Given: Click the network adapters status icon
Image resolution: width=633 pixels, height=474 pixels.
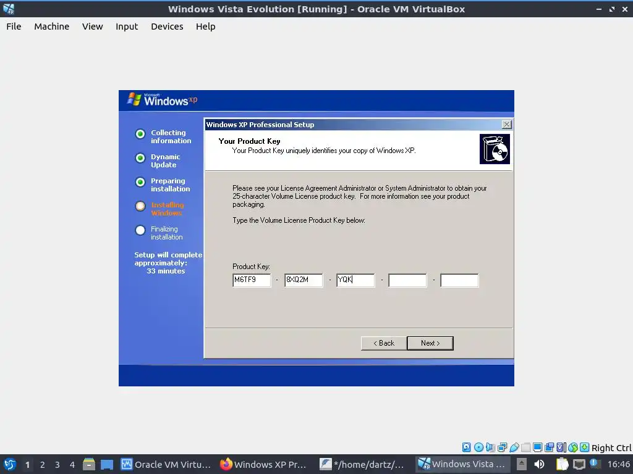Looking at the screenshot, I should 502,447.
